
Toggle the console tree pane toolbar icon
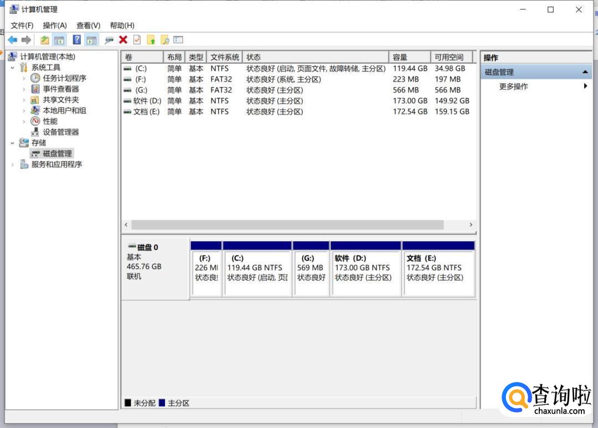(59, 40)
